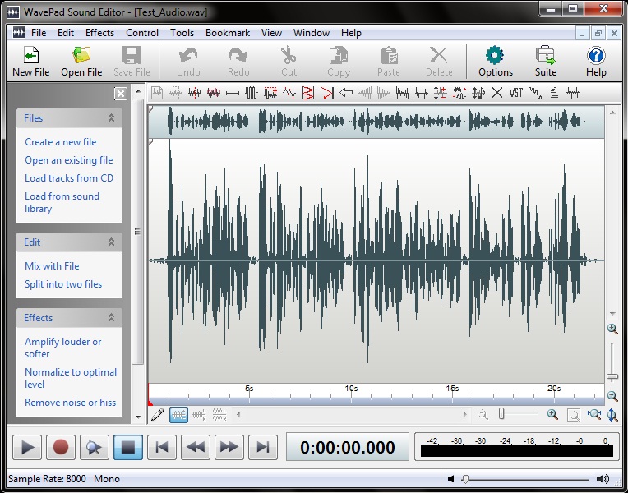Click the Load tracks from CD link

click(x=69, y=177)
